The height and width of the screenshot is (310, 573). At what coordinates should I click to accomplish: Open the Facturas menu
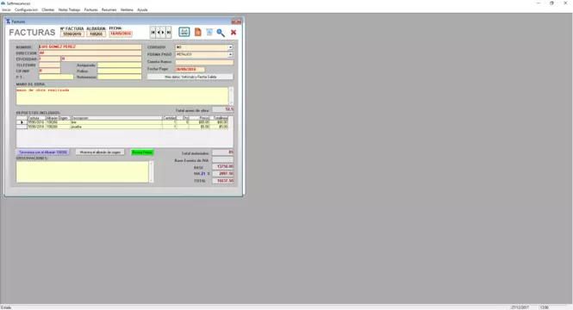click(90, 9)
